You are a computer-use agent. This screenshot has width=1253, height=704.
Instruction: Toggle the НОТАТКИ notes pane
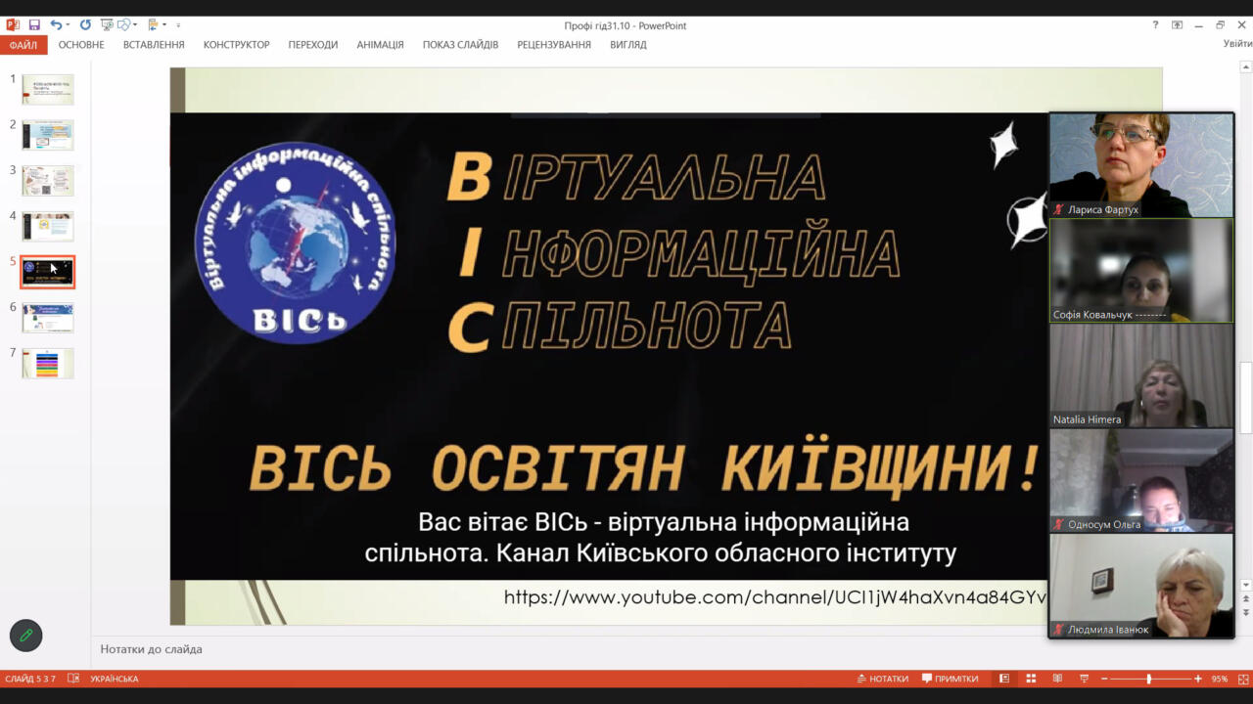point(883,679)
